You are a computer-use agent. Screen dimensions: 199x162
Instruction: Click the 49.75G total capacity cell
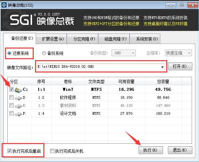point(163,89)
